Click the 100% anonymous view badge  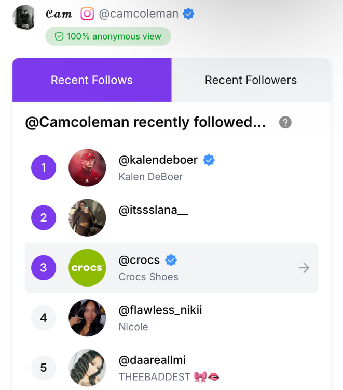108,36
